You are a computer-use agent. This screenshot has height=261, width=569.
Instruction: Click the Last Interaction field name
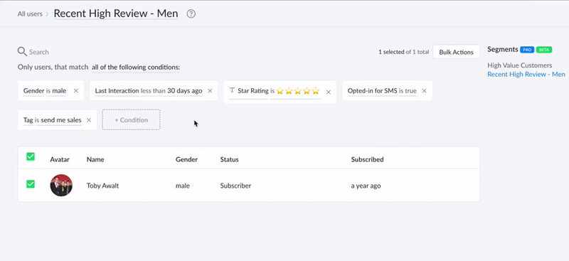[x=117, y=91]
